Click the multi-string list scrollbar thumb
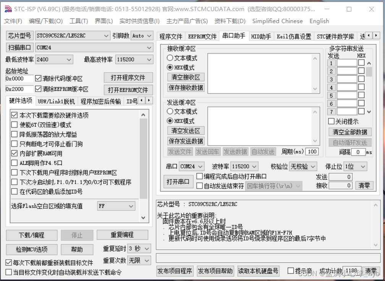Screen dimensions: 385x281 tap(369, 72)
